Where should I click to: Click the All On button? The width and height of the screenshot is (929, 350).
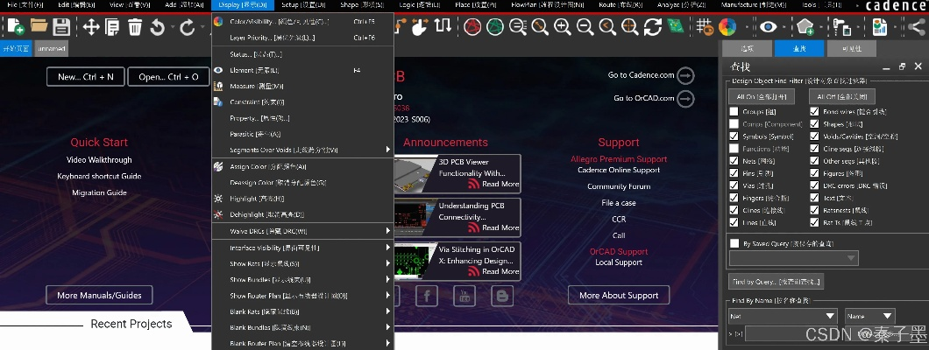(x=762, y=96)
